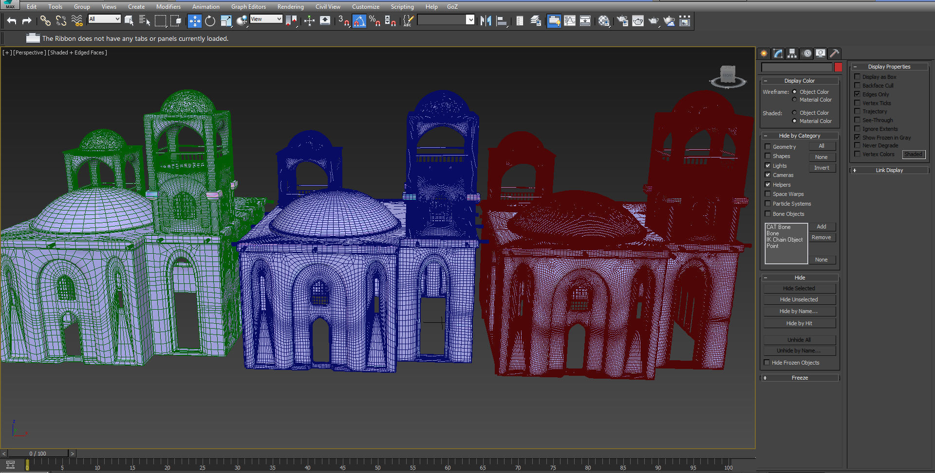
Task: Click the Unlink Selection tool
Action: coord(61,20)
